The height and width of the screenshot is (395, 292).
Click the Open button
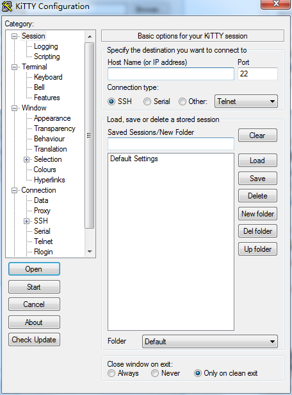(34, 269)
